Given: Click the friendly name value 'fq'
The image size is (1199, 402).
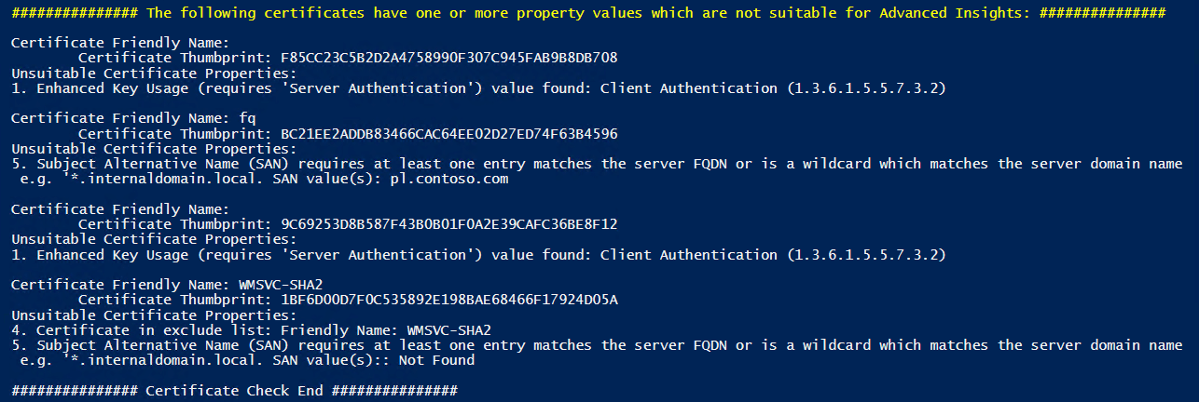Looking at the screenshot, I should (x=246, y=118).
